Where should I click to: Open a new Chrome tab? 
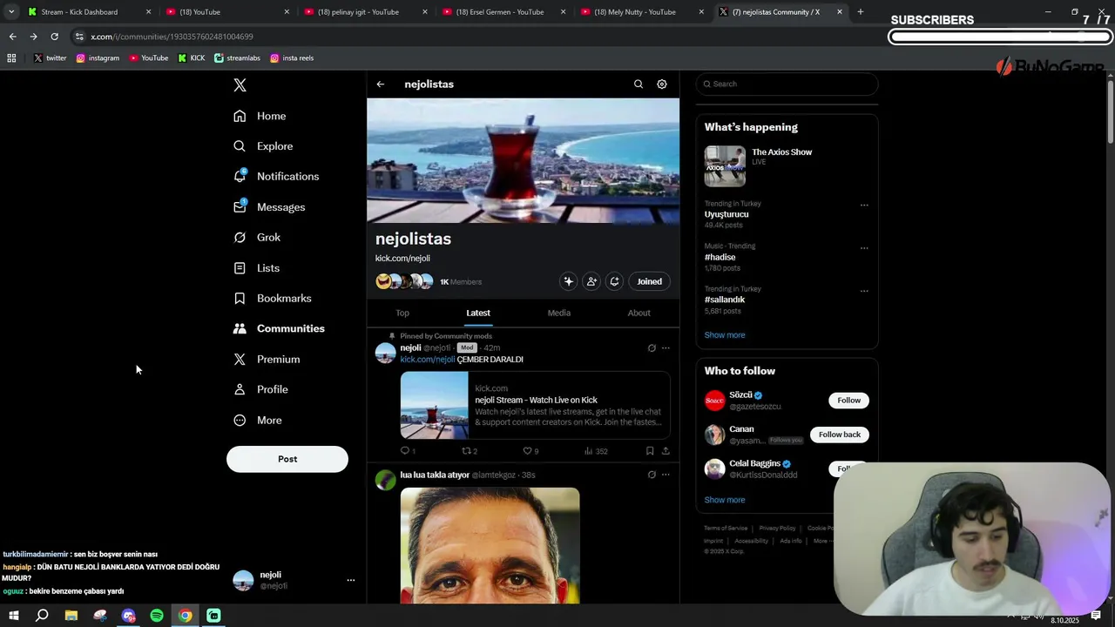pos(861,12)
